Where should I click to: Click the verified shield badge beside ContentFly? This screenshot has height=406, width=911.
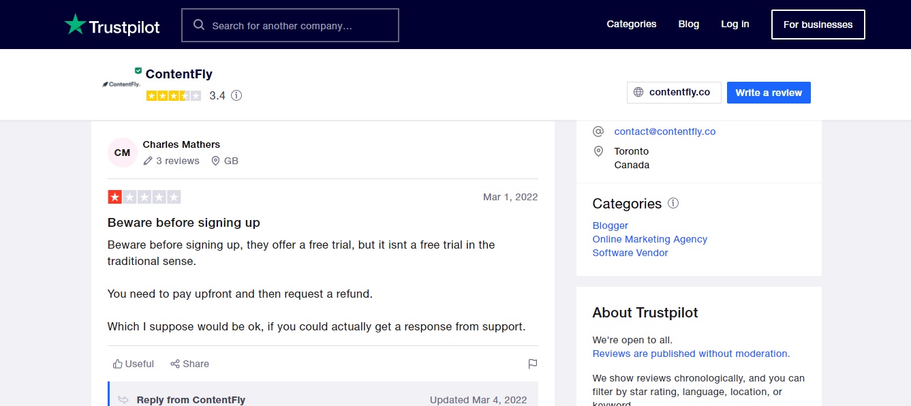coord(138,70)
